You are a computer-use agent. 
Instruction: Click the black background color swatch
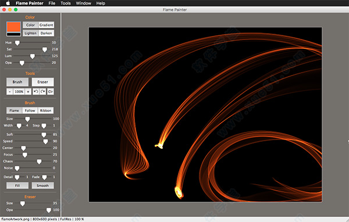(14, 34)
